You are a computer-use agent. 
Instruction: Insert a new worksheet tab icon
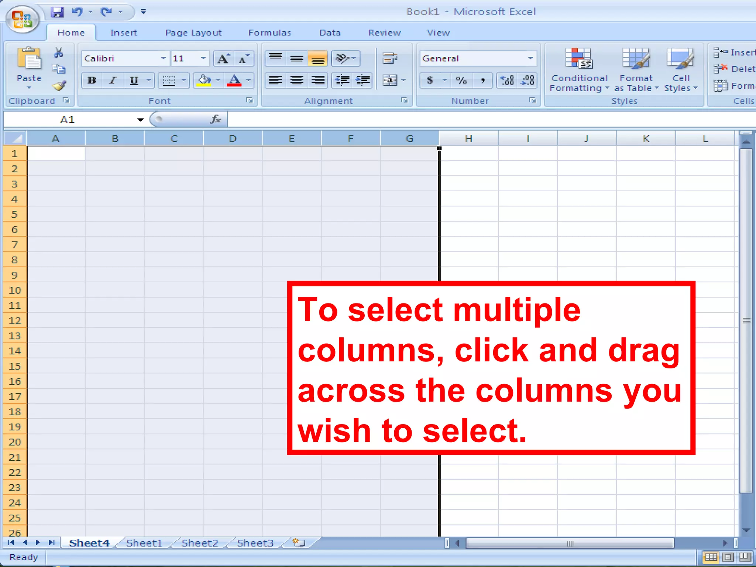[299, 543]
